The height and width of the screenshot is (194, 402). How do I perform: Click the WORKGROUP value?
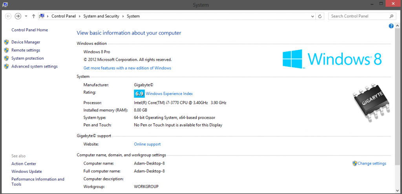(146, 187)
